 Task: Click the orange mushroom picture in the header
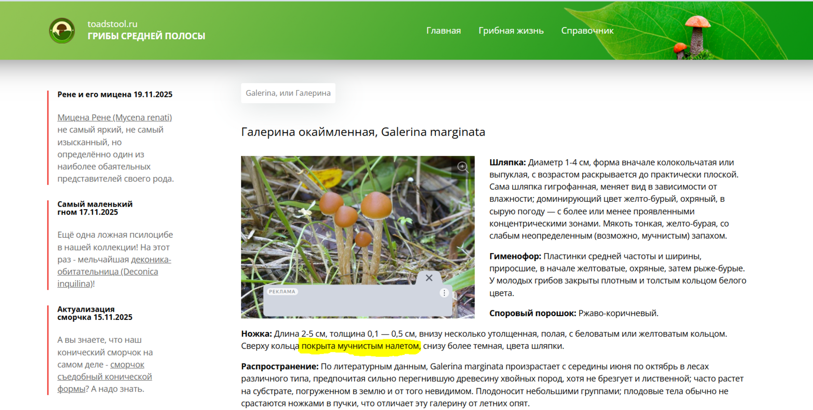click(696, 35)
